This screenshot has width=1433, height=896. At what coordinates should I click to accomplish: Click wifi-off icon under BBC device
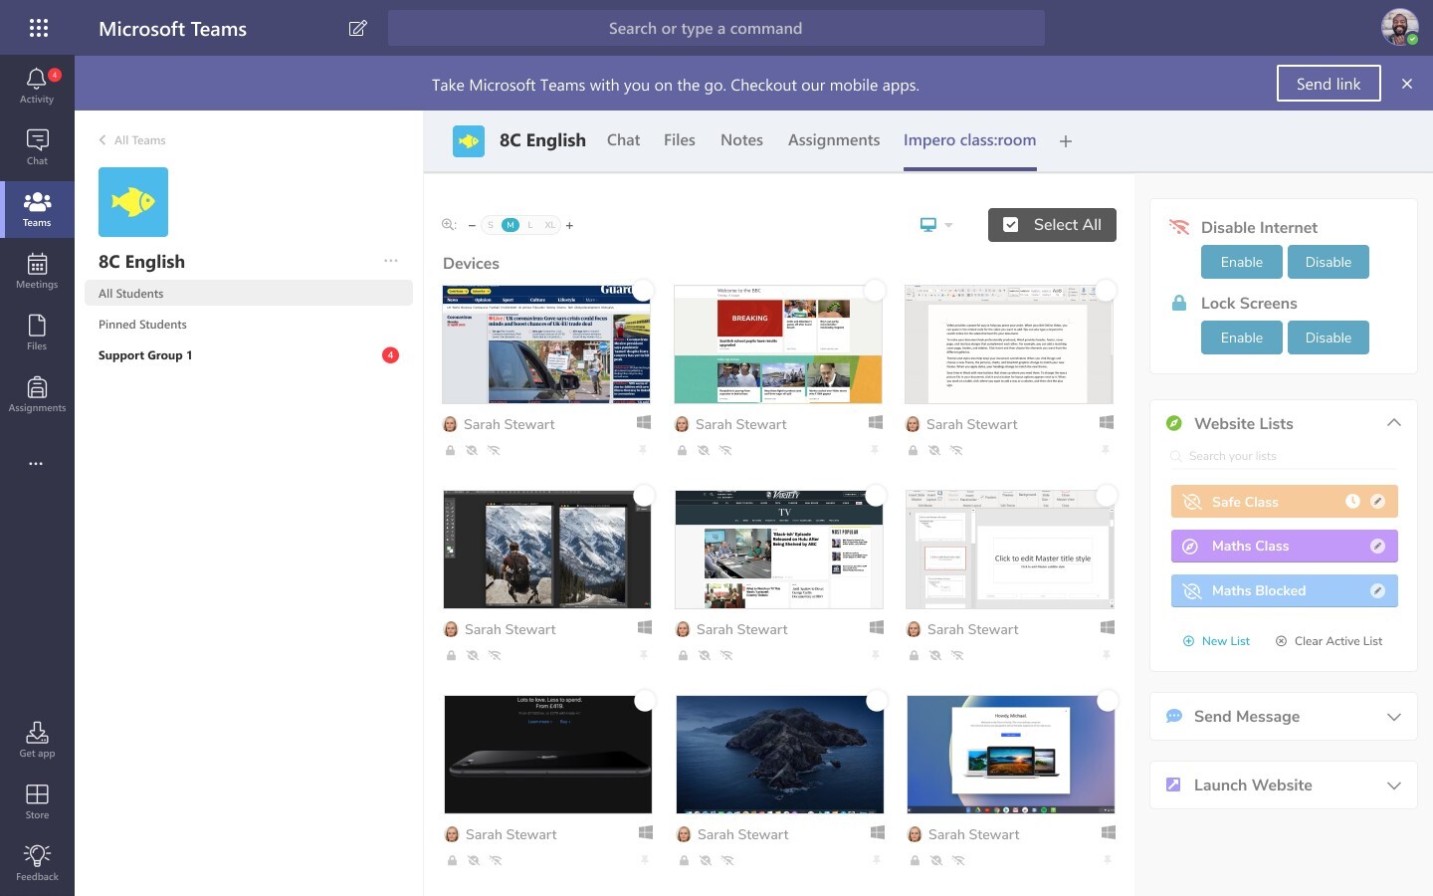(725, 450)
